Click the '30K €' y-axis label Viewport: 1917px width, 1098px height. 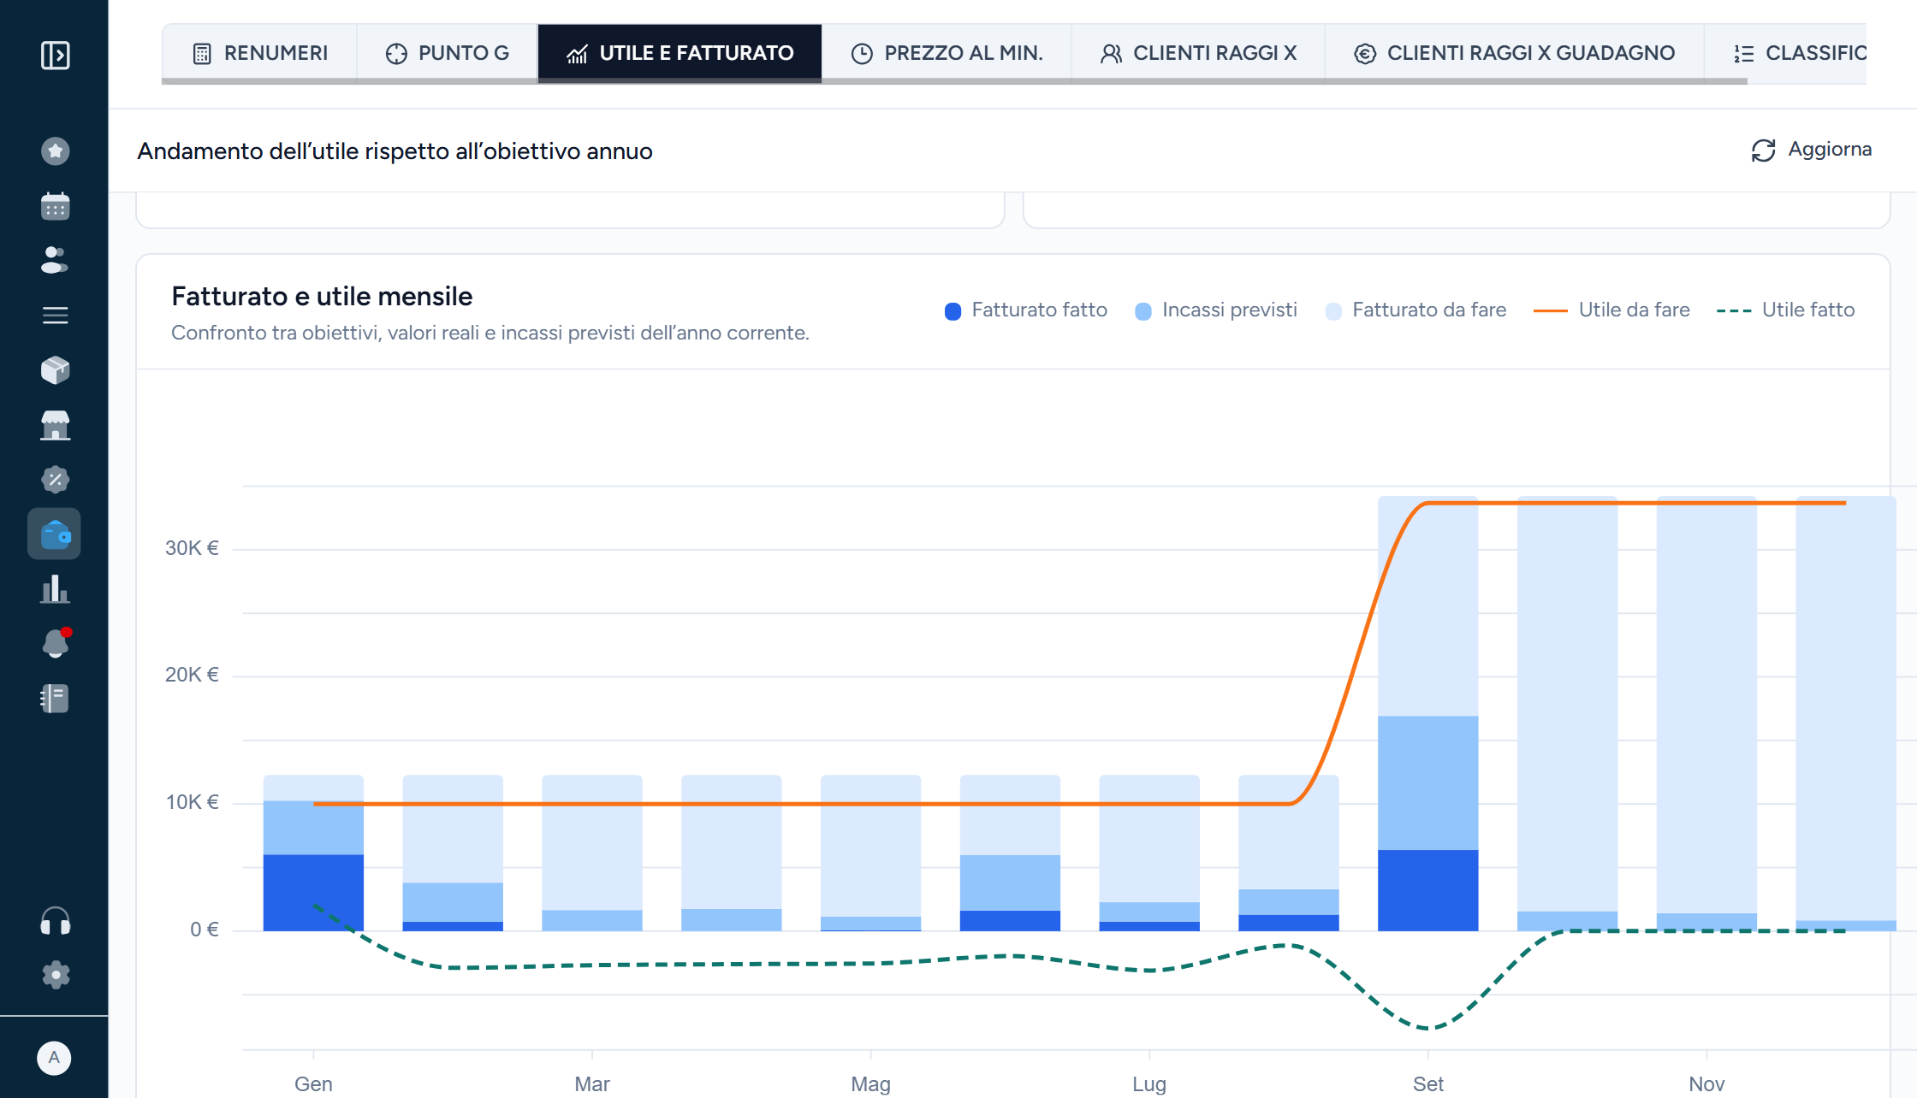pos(192,548)
